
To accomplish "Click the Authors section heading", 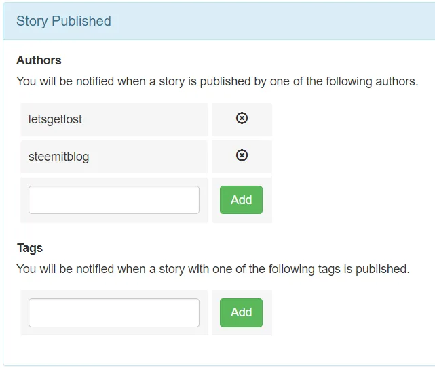I will point(39,60).
